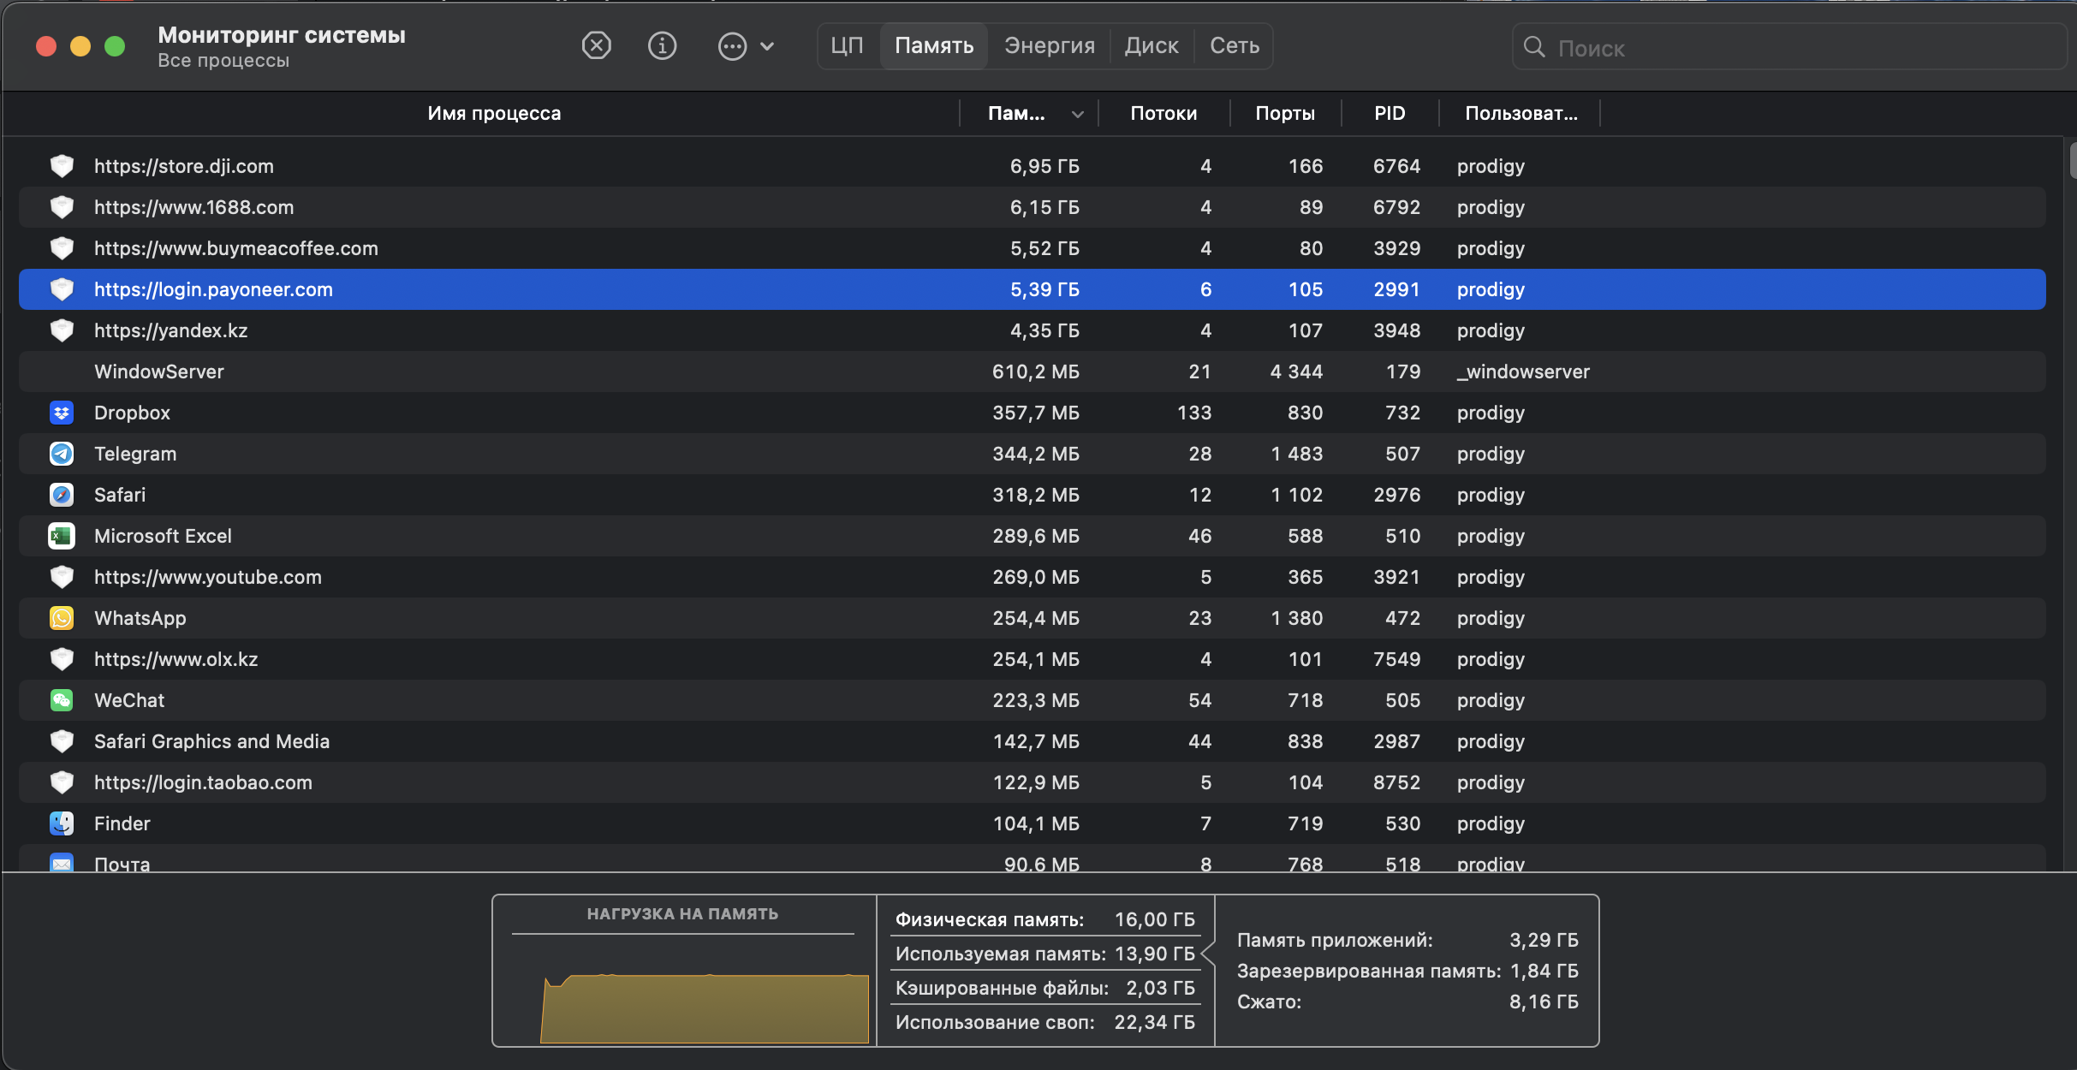Click the WhatsApp app icon
The height and width of the screenshot is (1070, 2077).
[x=62, y=618]
